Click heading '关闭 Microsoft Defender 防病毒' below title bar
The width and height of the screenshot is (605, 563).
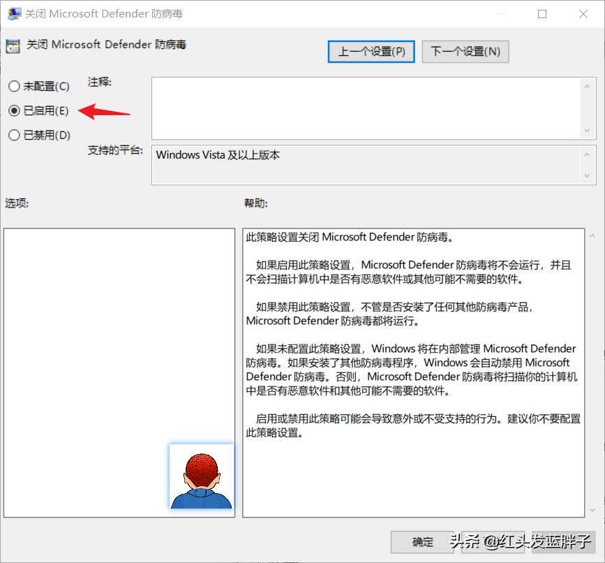(106, 45)
